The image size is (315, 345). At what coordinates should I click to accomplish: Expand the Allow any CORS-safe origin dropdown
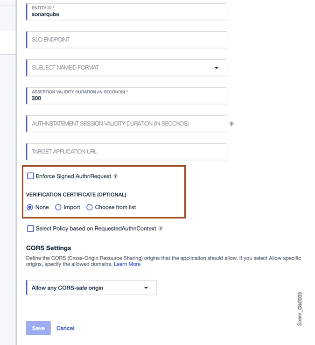[91, 288]
